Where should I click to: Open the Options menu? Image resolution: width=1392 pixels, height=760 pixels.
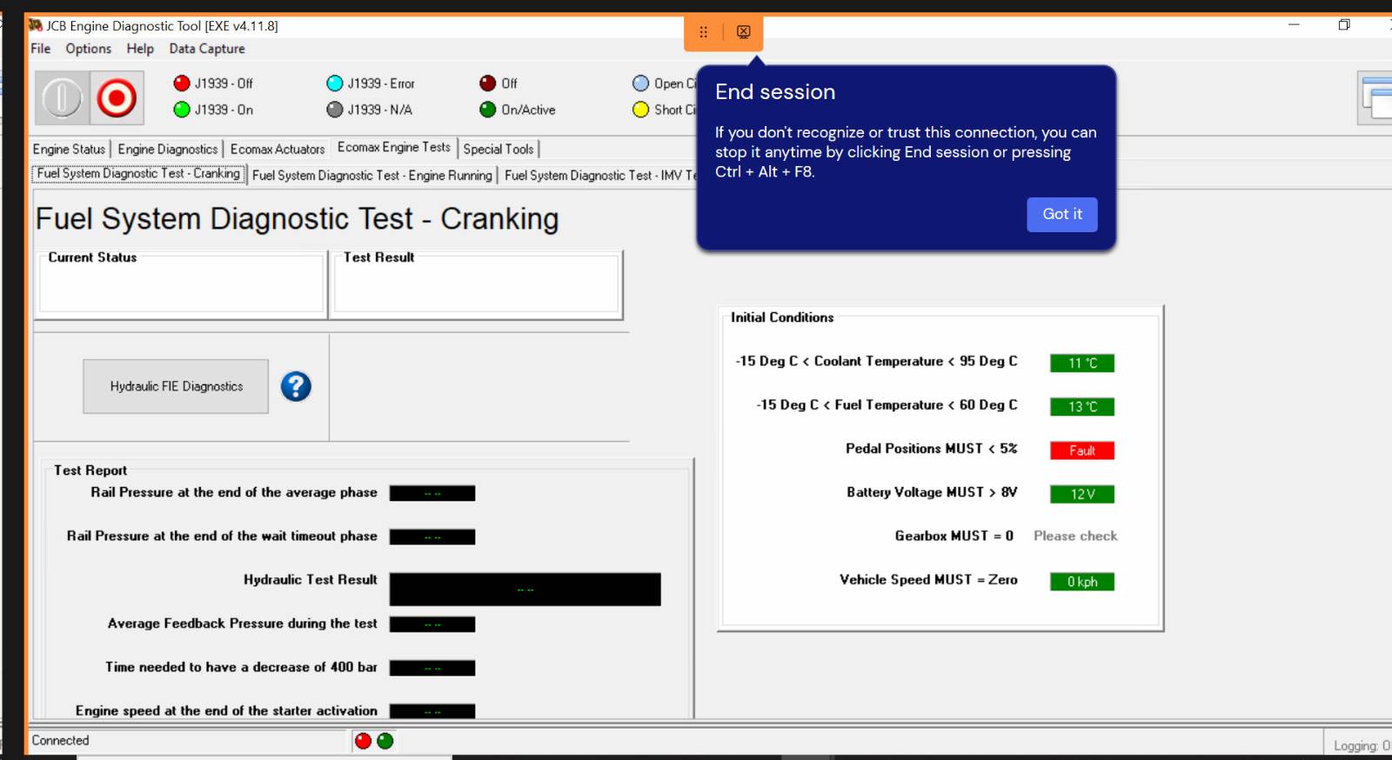coord(88,49)
